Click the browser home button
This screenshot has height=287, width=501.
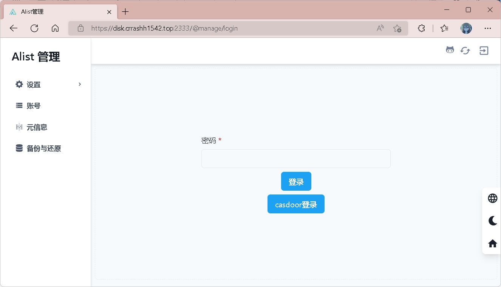pyautogui.click(x=55, y=28)
